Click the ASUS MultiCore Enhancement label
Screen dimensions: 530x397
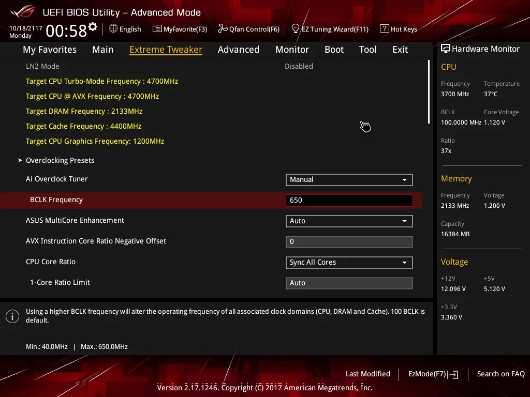(x=75, y=220)
